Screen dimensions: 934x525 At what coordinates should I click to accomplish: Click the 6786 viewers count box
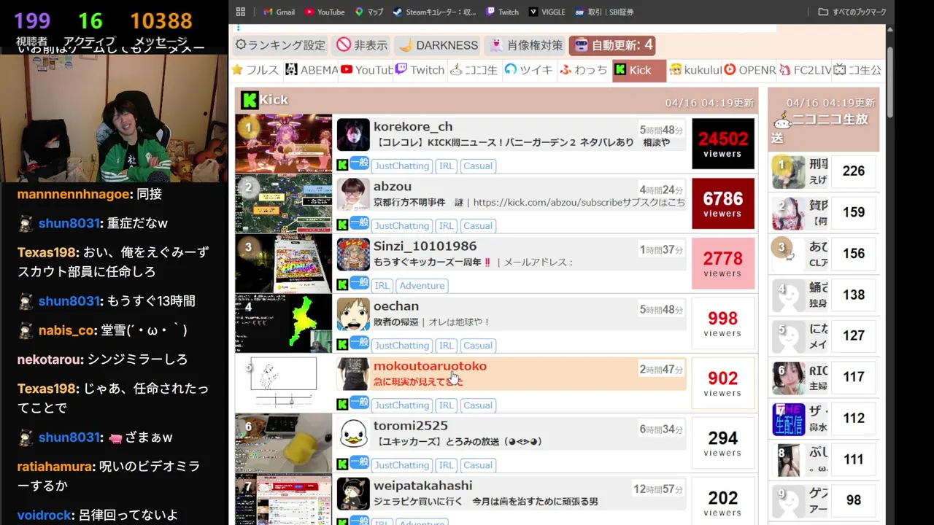pos(723,203)
